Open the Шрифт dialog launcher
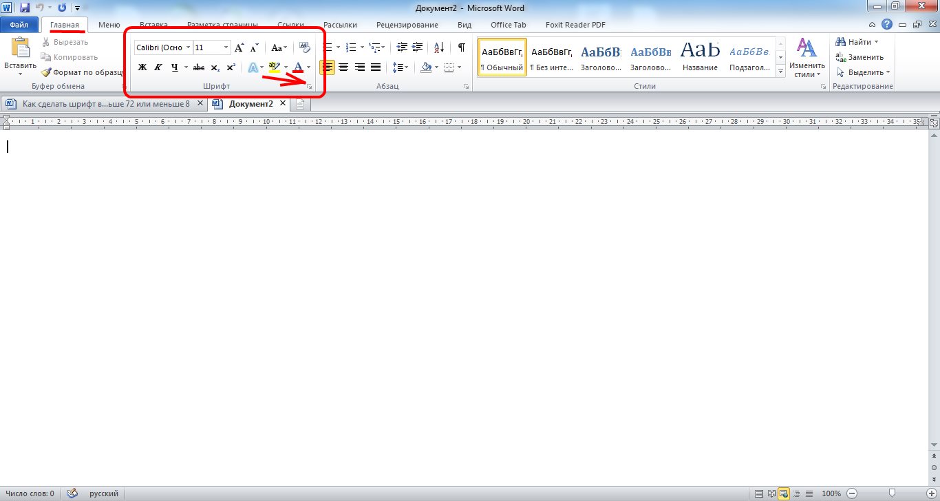This screenshot has width=940, height=501. [310, 87]
